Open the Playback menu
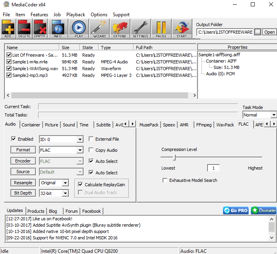This screenshot has height=254, width=277. (76, 15)
